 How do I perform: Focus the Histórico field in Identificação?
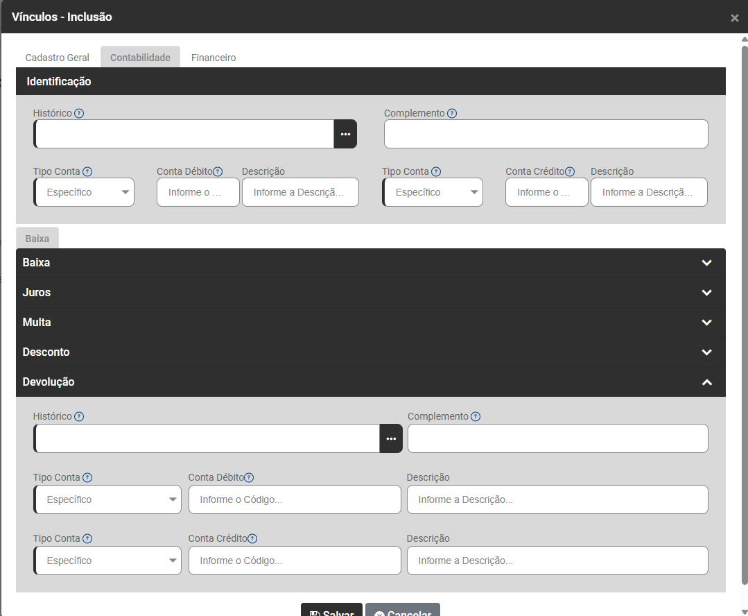[x=184, y=134]
